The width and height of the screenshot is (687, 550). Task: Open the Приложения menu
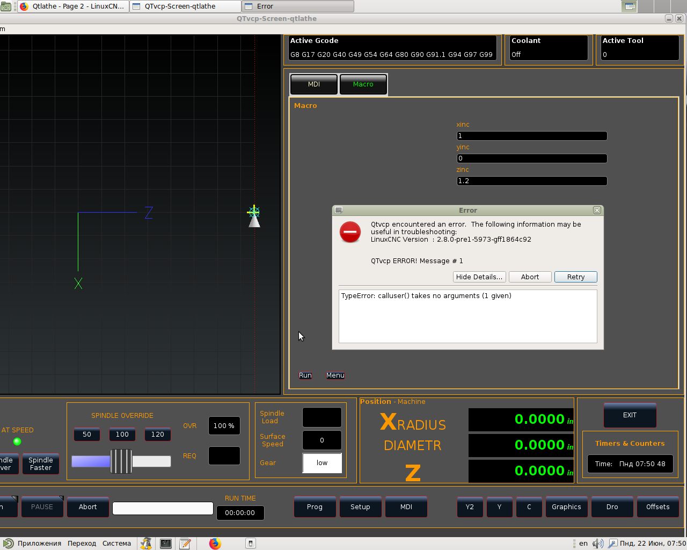point(39,544)
